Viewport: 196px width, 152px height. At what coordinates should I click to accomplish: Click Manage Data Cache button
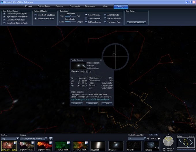[136, 22]
